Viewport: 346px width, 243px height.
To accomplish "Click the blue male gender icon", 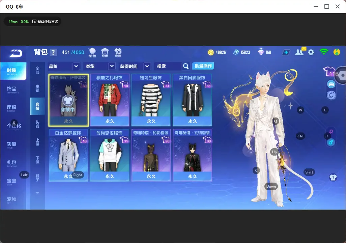I will pyautogui.click(x=331, y=142).
